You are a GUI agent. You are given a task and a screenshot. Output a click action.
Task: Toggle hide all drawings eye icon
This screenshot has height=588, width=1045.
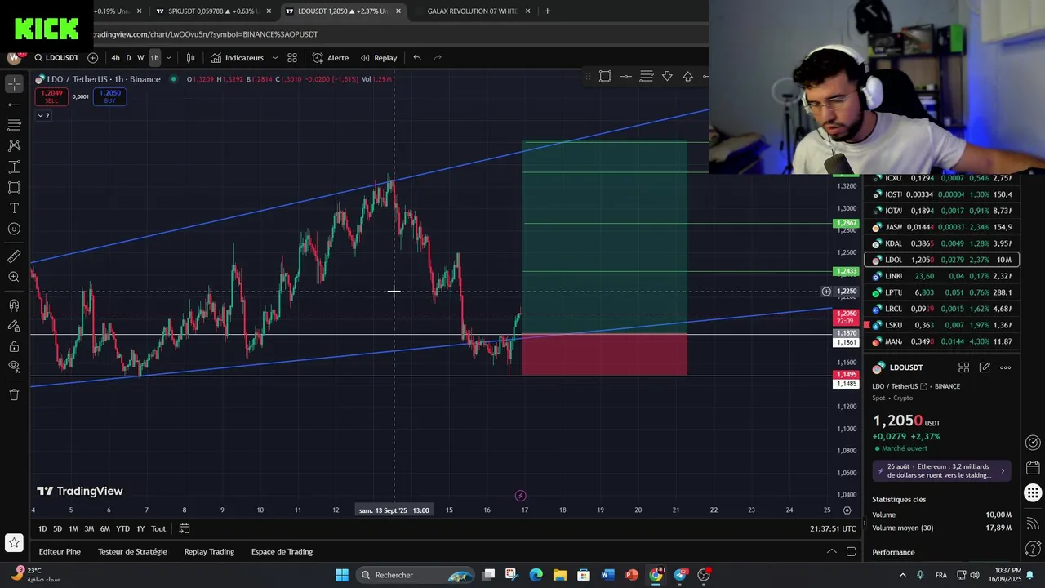point(14,367)
